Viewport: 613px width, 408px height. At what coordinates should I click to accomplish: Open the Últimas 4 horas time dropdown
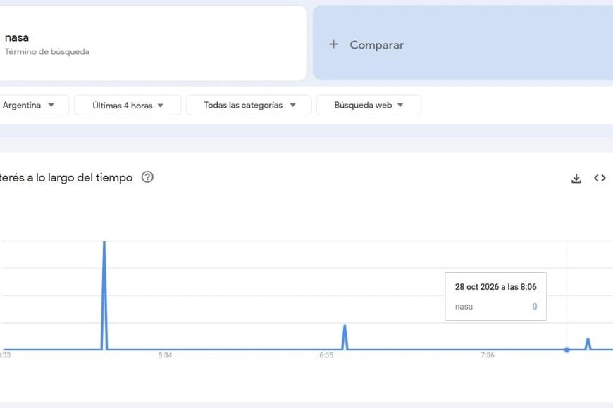pos(128,105)
